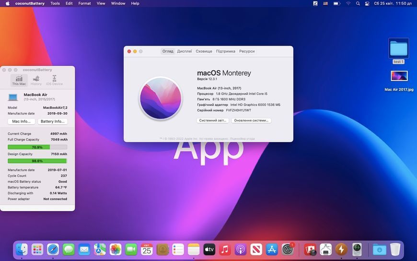Switch to the Підтримка tab
The height and width of the screenshot is (261, 417).
pos(226,51)
